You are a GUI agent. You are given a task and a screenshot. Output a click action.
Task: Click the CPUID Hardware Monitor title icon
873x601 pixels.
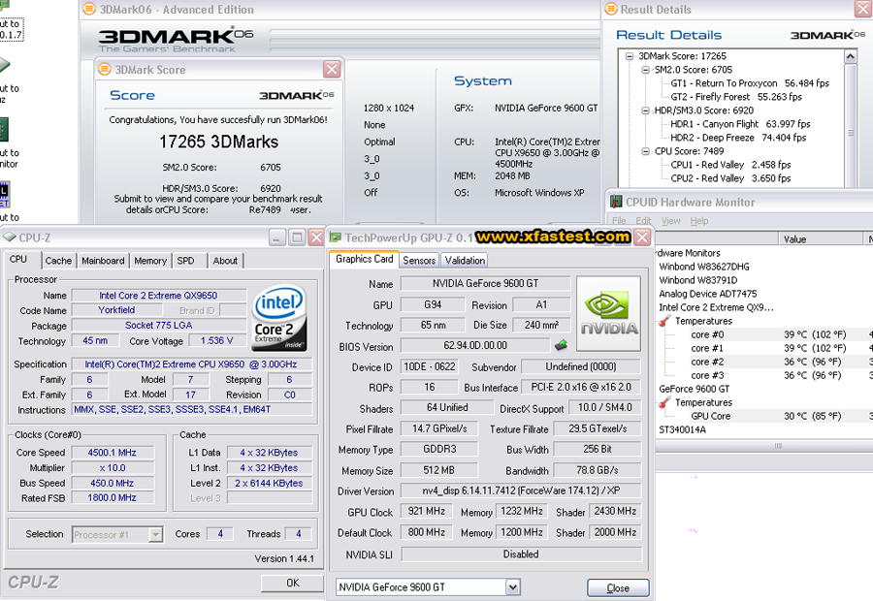pos(616,202)
